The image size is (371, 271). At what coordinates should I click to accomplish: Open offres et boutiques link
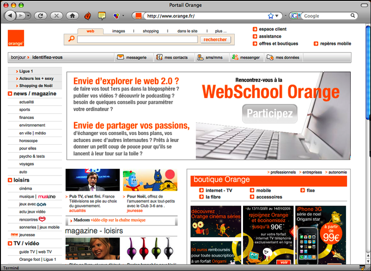[278, 44]
